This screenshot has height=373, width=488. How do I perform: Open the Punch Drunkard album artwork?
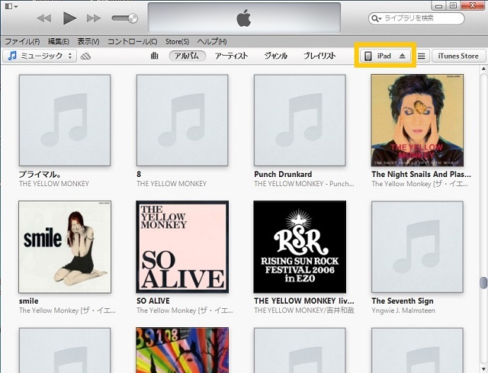point(300,121)
